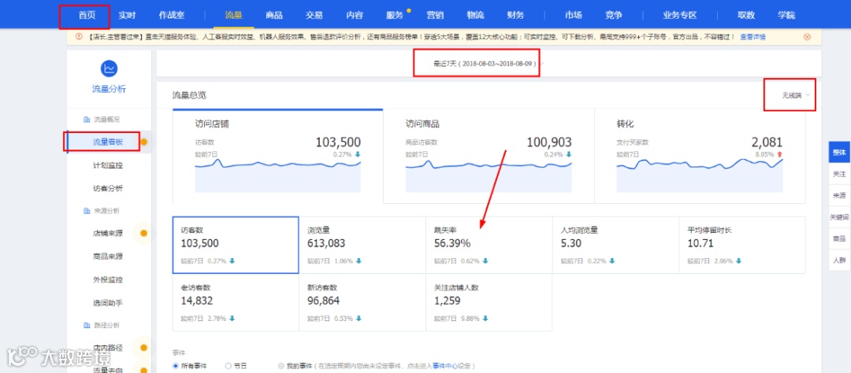Screen dimensions: 851x373
Task: Select the 平均停留时长 metric tile
Action: [742, 245]
